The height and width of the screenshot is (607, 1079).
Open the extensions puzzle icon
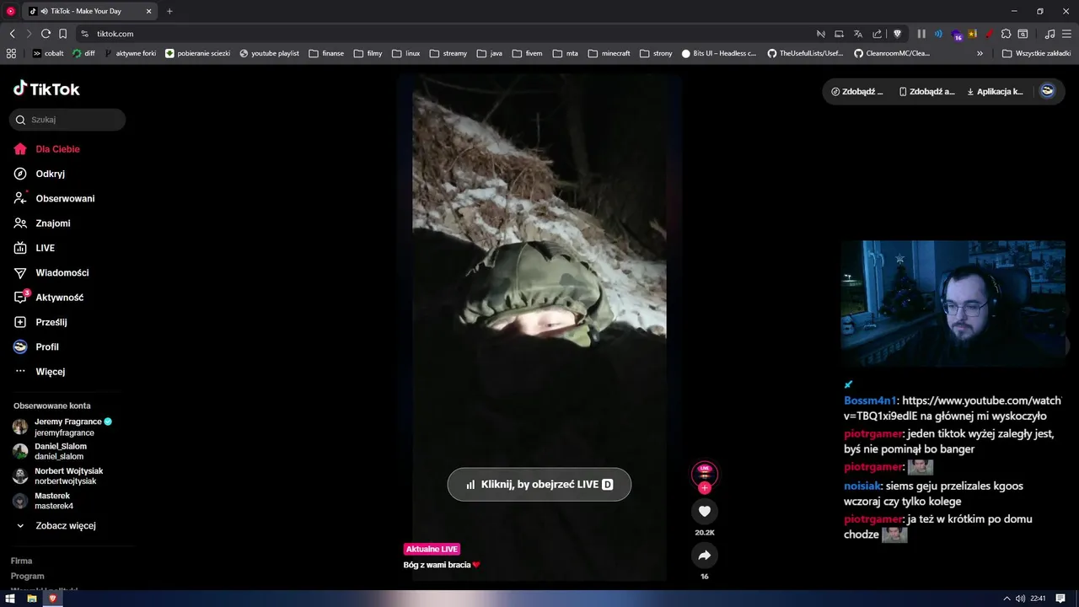point(1006,34)
